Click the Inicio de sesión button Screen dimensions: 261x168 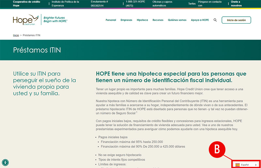(236, 20)
